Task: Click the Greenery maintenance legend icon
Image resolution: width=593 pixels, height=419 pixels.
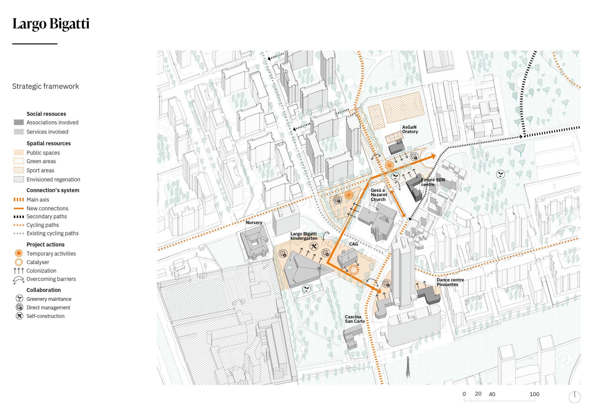Action: click(19, 299)
